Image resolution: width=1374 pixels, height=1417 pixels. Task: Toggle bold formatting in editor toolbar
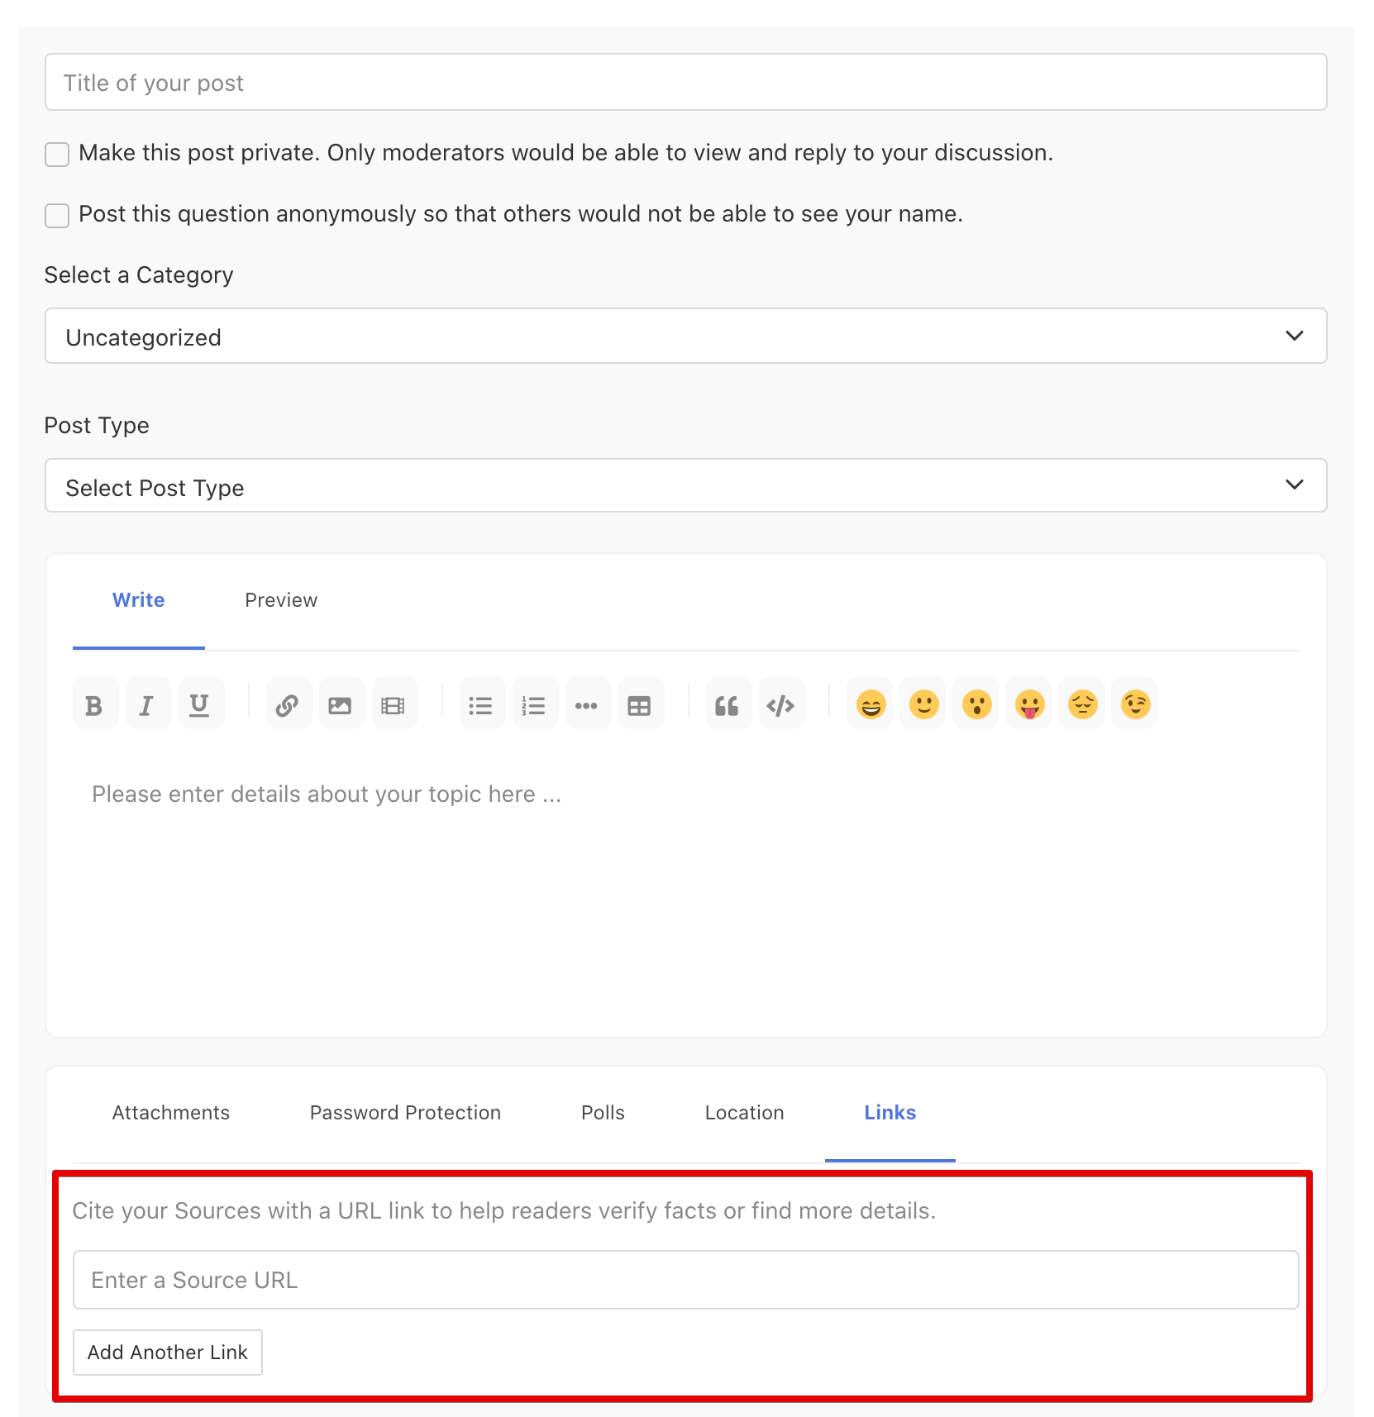95,704
